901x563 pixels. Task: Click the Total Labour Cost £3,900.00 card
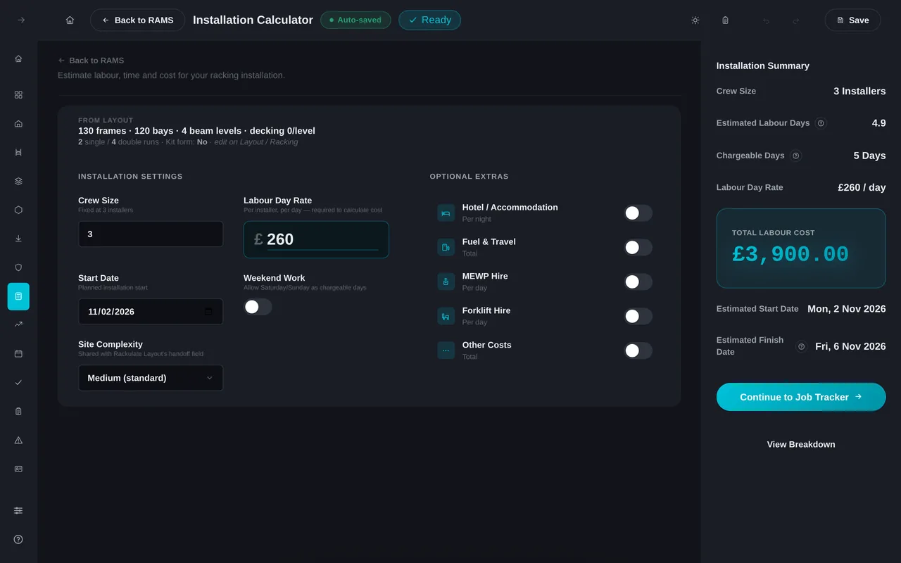[801, 248]
